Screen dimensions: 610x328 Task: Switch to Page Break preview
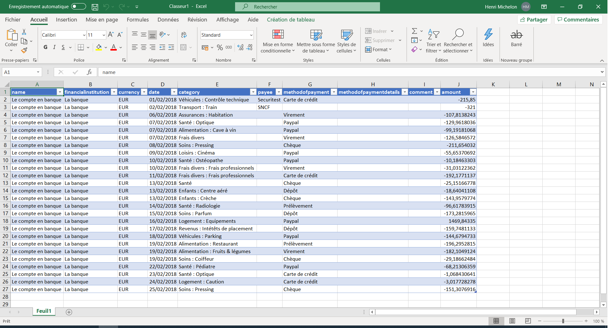[x=528, y=321]
